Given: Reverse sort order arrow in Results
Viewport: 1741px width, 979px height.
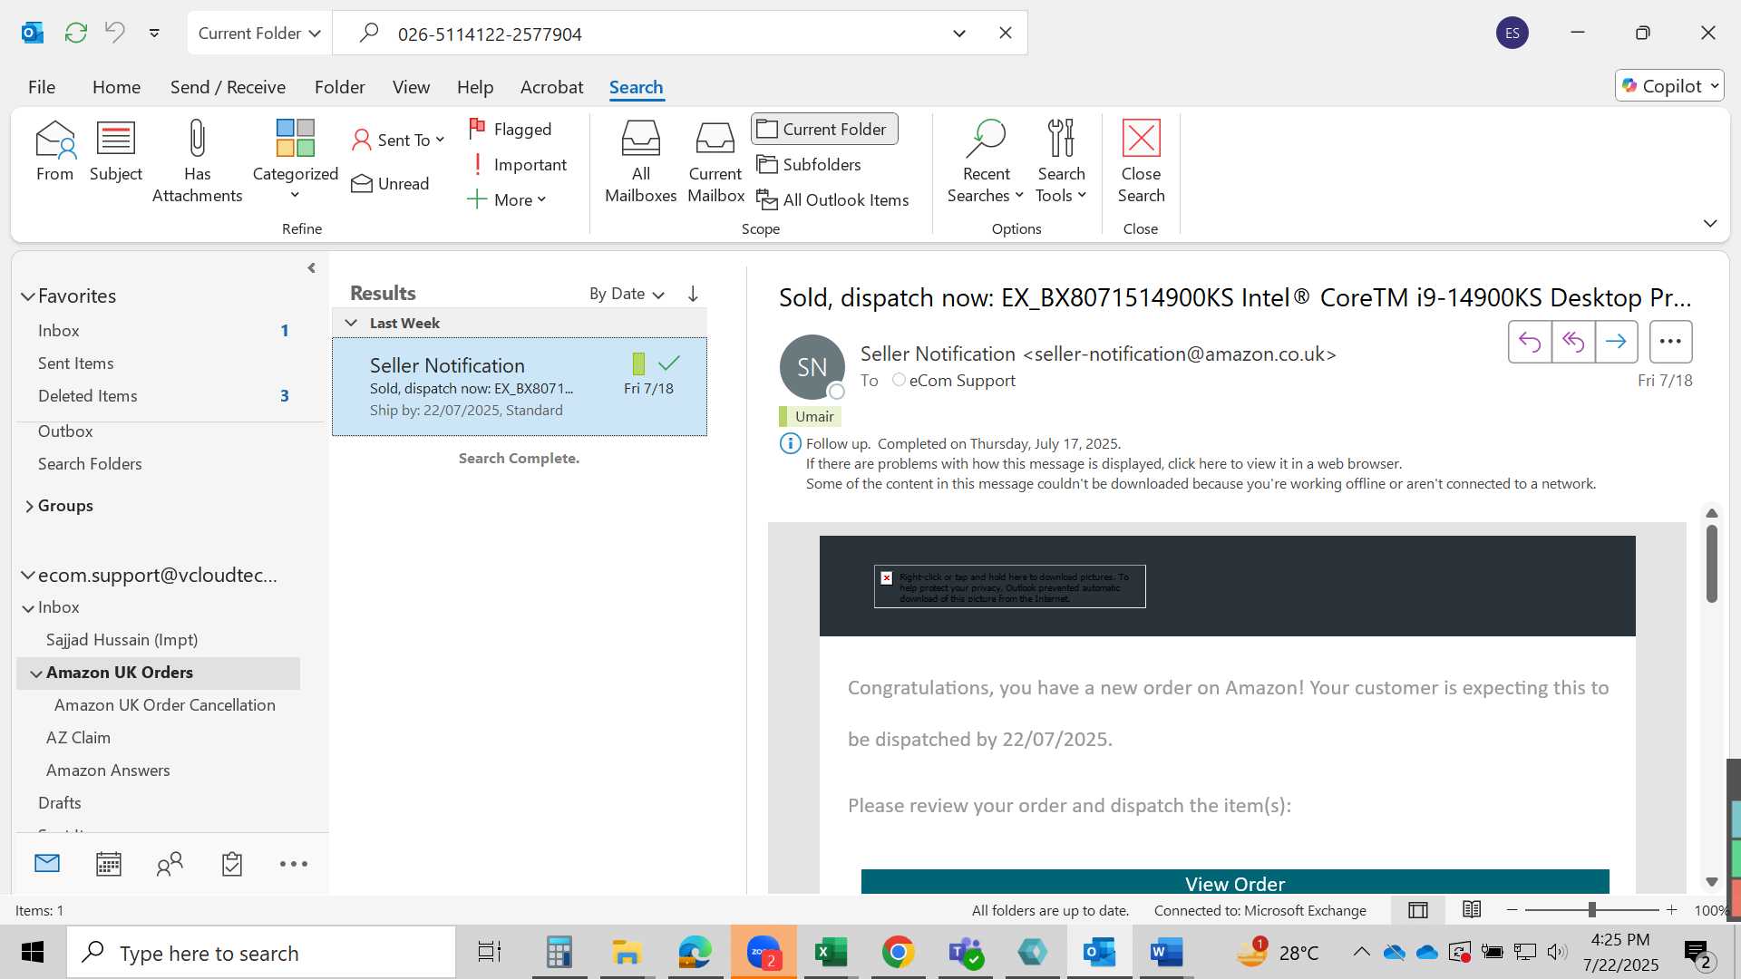Looking at the screenshot, I should [693, 293].
